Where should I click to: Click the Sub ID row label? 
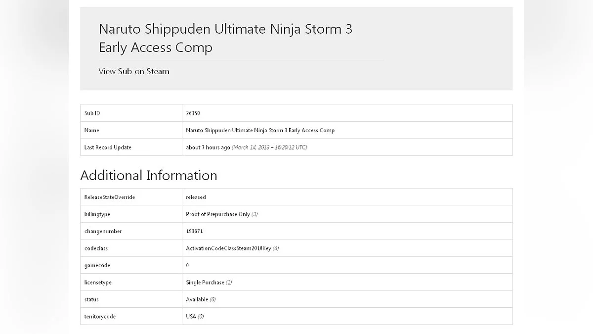[92, 113]
